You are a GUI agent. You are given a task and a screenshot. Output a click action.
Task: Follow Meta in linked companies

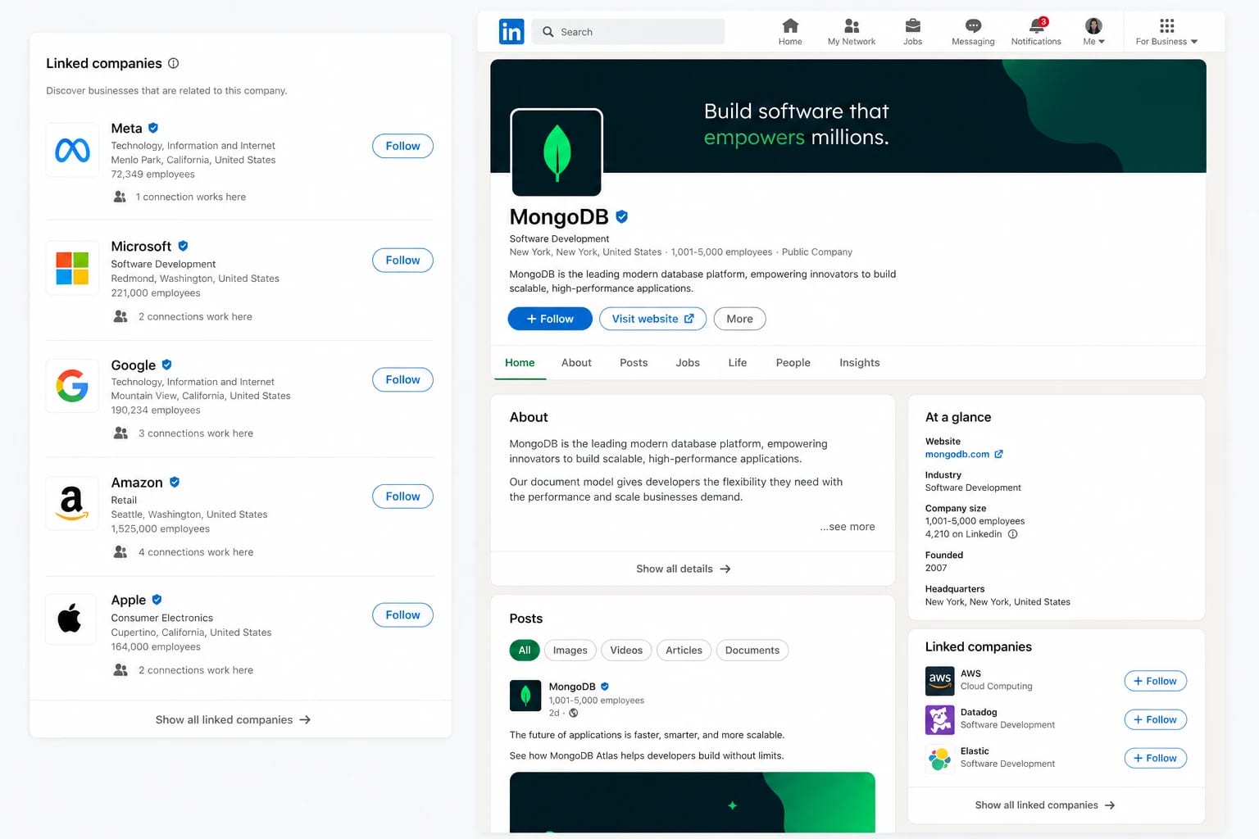coord(402,146)
